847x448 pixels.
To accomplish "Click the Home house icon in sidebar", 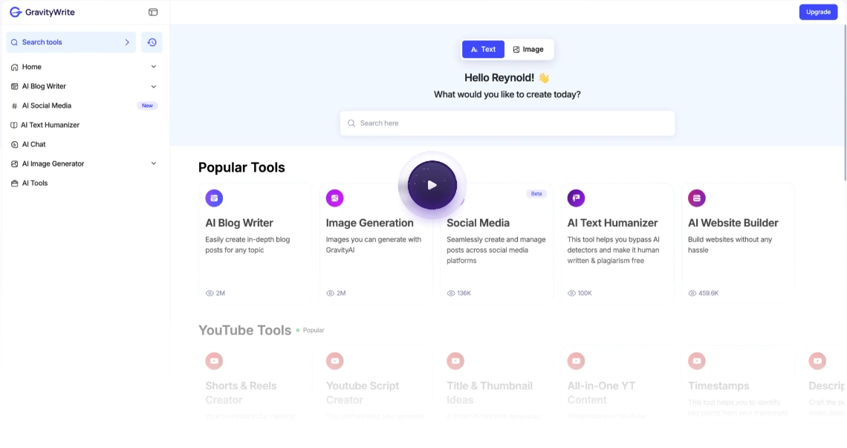I will click(x=15, y=67).
